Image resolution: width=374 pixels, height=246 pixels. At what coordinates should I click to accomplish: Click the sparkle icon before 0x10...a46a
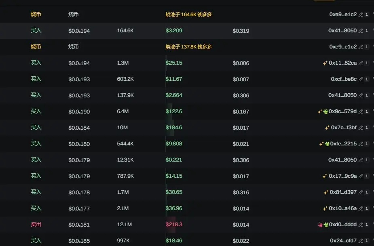(325, 208)
